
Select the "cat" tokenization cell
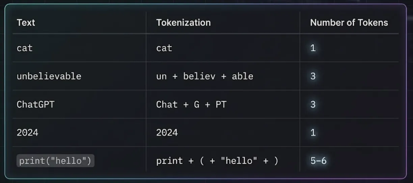tap(164, 48)
